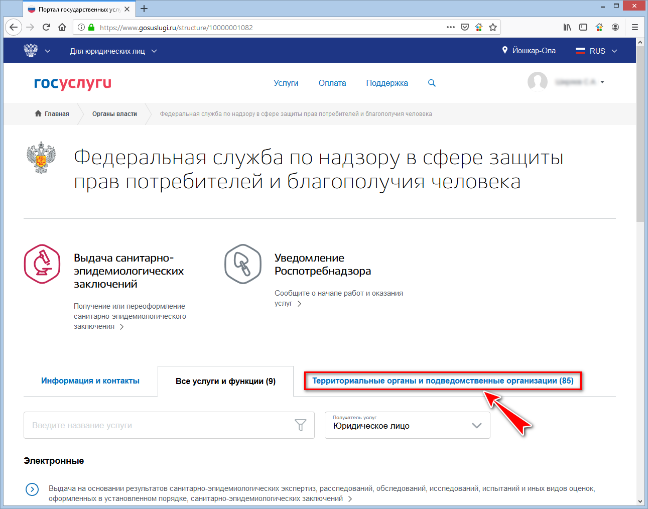Screen dimensions: 648x509
Task: Show site information icon in address bar
Action: click(x=81, y=28)
